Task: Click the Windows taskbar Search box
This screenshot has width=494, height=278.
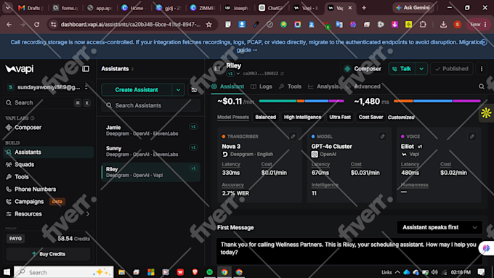Action: coord(64,272)
